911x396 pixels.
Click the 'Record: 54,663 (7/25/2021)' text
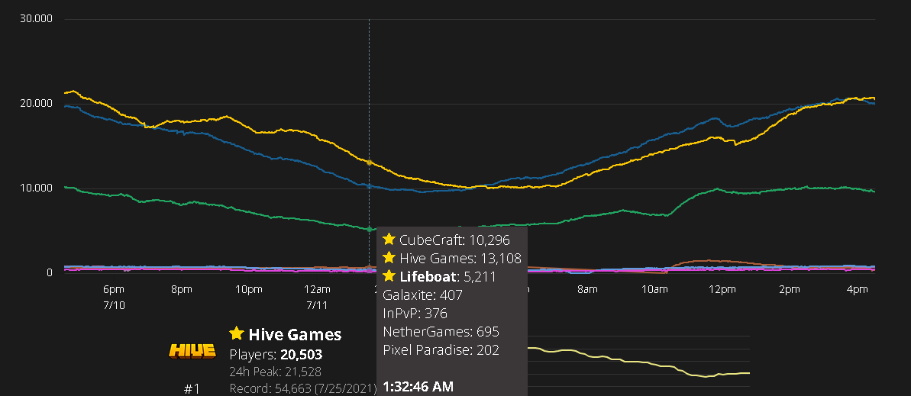click(x=303, y=388)
